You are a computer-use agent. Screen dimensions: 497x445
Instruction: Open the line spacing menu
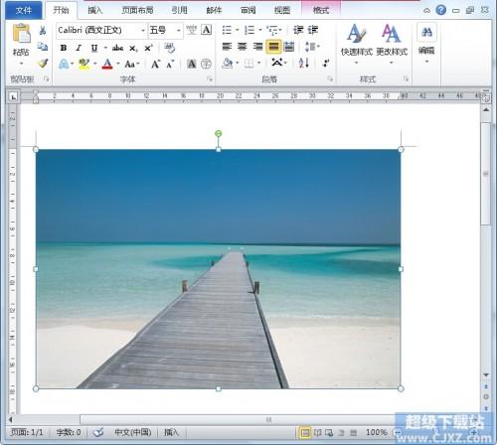tap(311, 47)
